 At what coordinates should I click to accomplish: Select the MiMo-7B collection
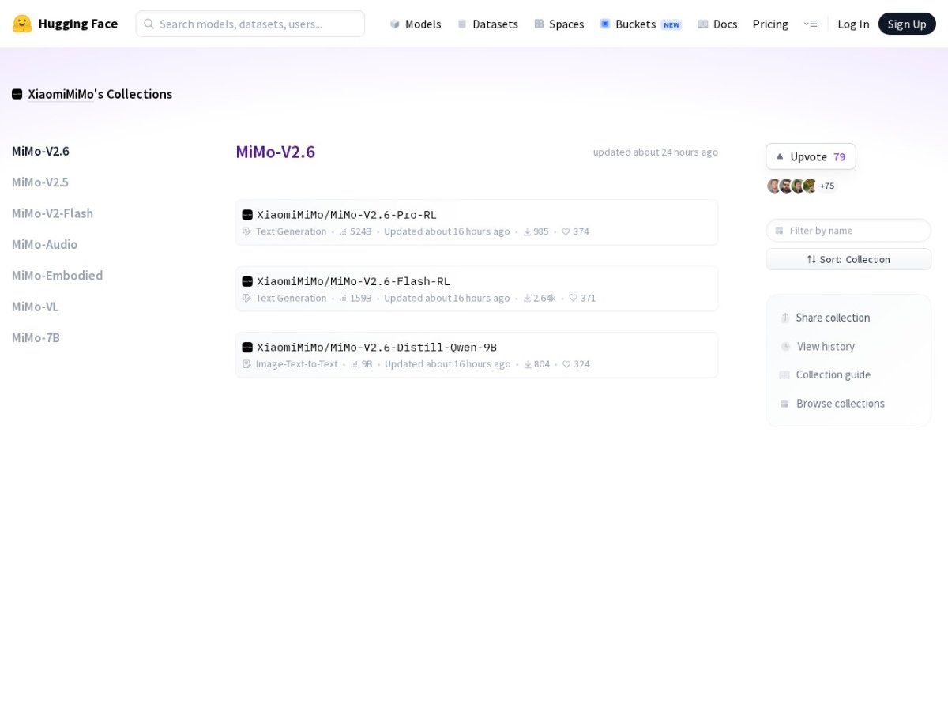(36, 337)
